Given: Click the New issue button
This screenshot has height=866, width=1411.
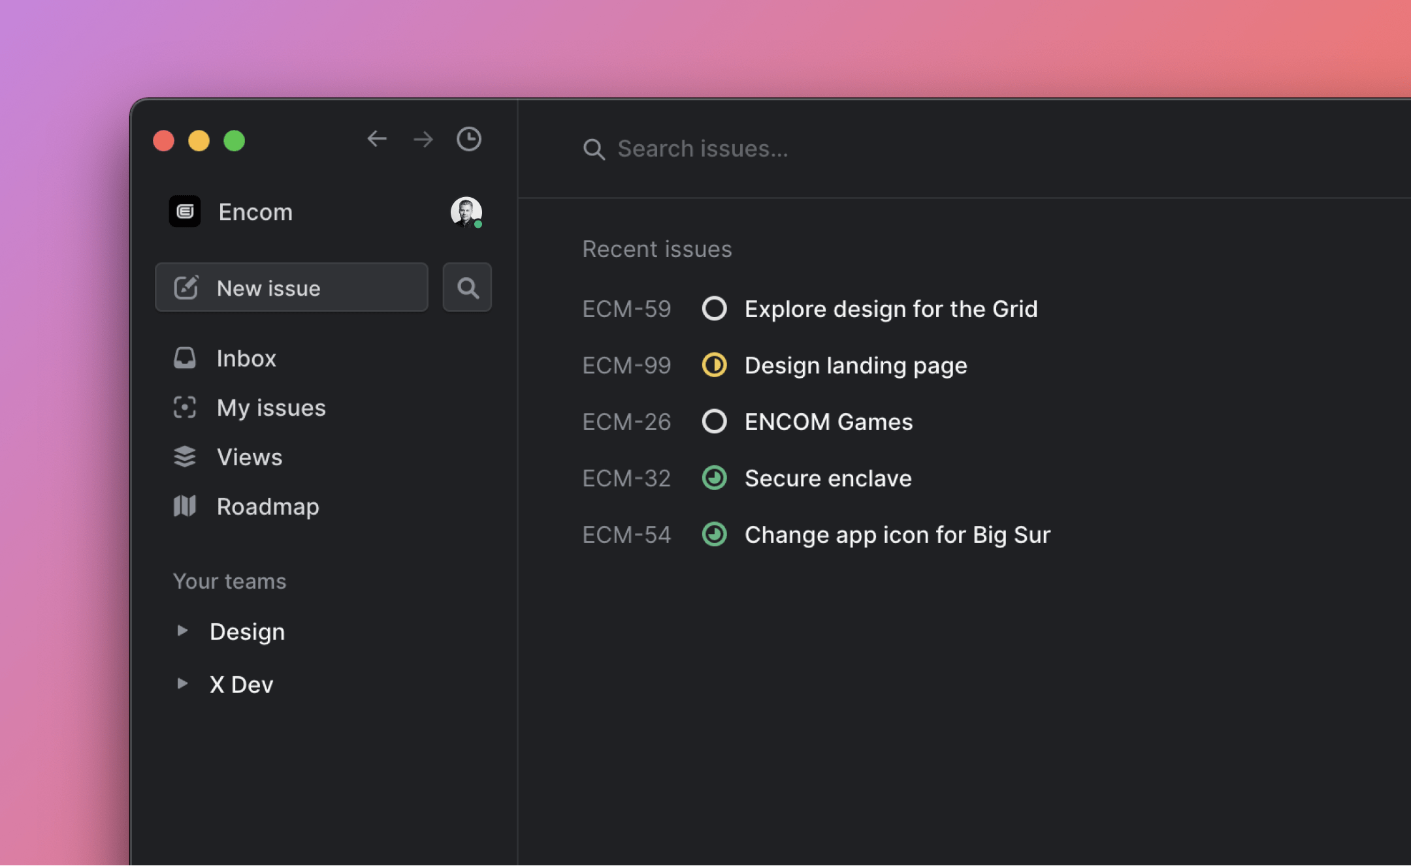Looking at the screenshot, I should (291, 288).
